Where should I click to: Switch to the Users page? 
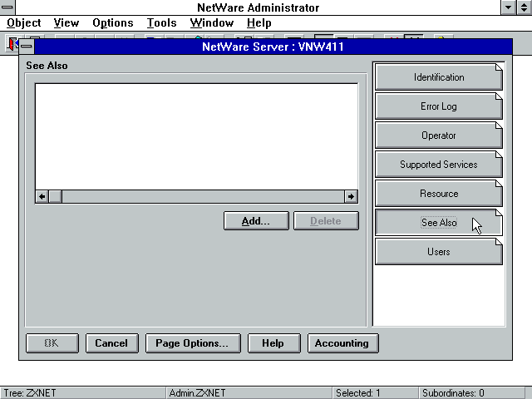[x=438, y=252]
